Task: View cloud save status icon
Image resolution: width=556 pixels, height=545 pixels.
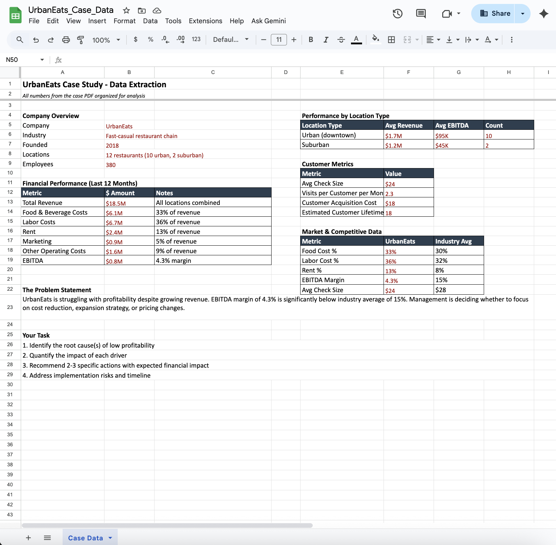Action: (157, 10)
